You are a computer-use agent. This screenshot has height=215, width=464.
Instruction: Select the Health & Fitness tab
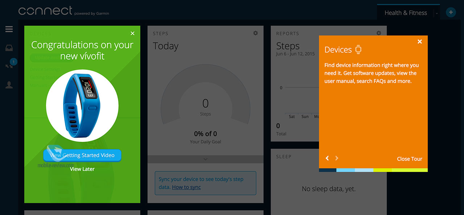(406, 13)
